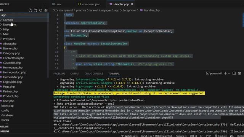Open the Problems panel tab

pos(59,73)
